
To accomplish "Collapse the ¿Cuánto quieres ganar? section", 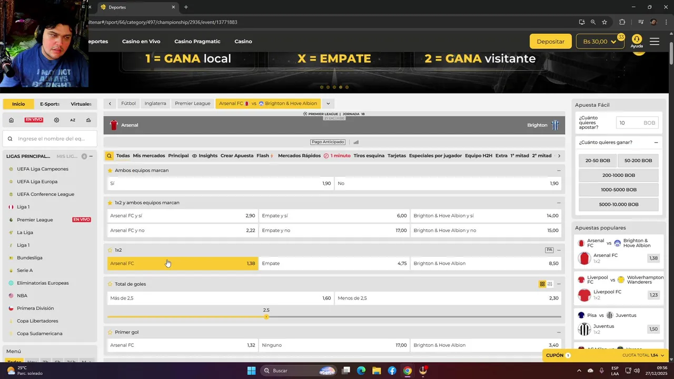I will pos(656,143).
